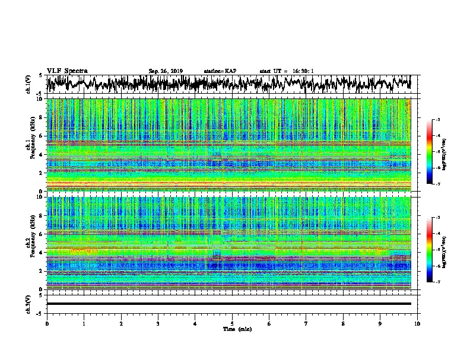Click time axis tick label "3"

pos(158,323)
